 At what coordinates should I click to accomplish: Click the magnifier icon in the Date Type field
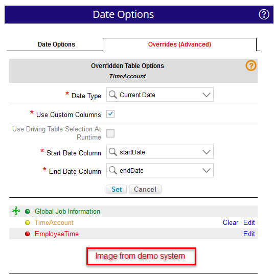pyautogui.click(x=112, y=95)
